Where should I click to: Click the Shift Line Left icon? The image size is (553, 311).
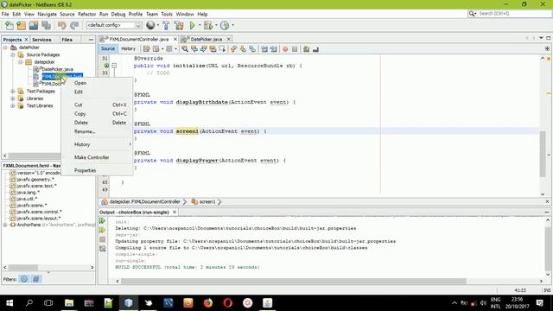(x=264, y=49)
